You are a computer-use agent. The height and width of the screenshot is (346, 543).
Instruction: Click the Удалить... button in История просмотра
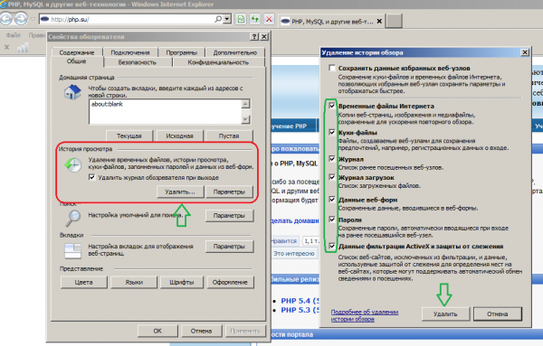tap(180, 192)
